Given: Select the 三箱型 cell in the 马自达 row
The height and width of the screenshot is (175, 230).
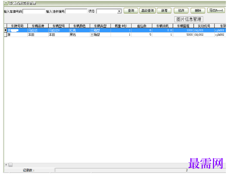Looking at the screenshot, I should [100, 30].
